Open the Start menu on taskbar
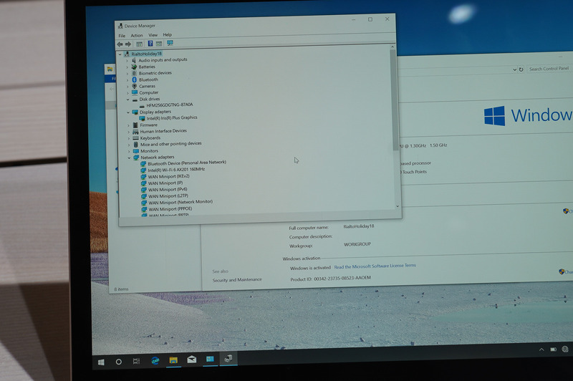The height and width of the screenshot is (381, 573). (x=101, y=362)
